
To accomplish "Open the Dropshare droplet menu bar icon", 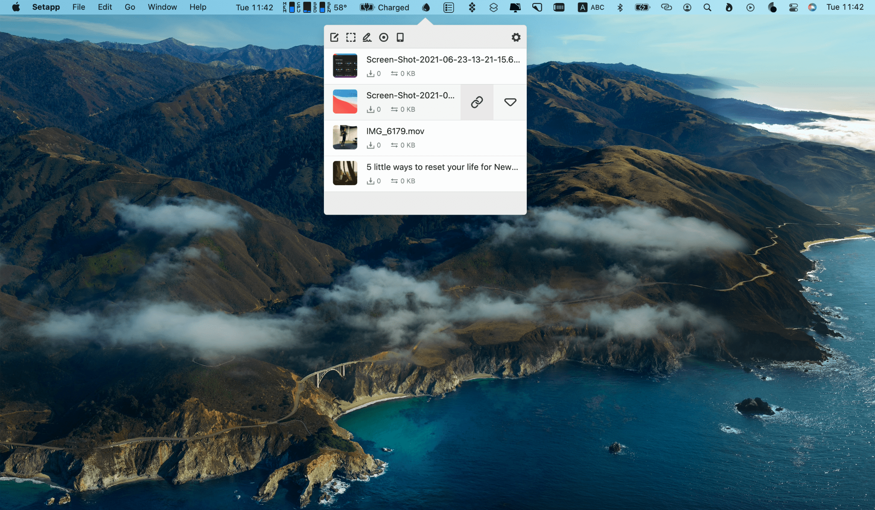I will [426, 7].
